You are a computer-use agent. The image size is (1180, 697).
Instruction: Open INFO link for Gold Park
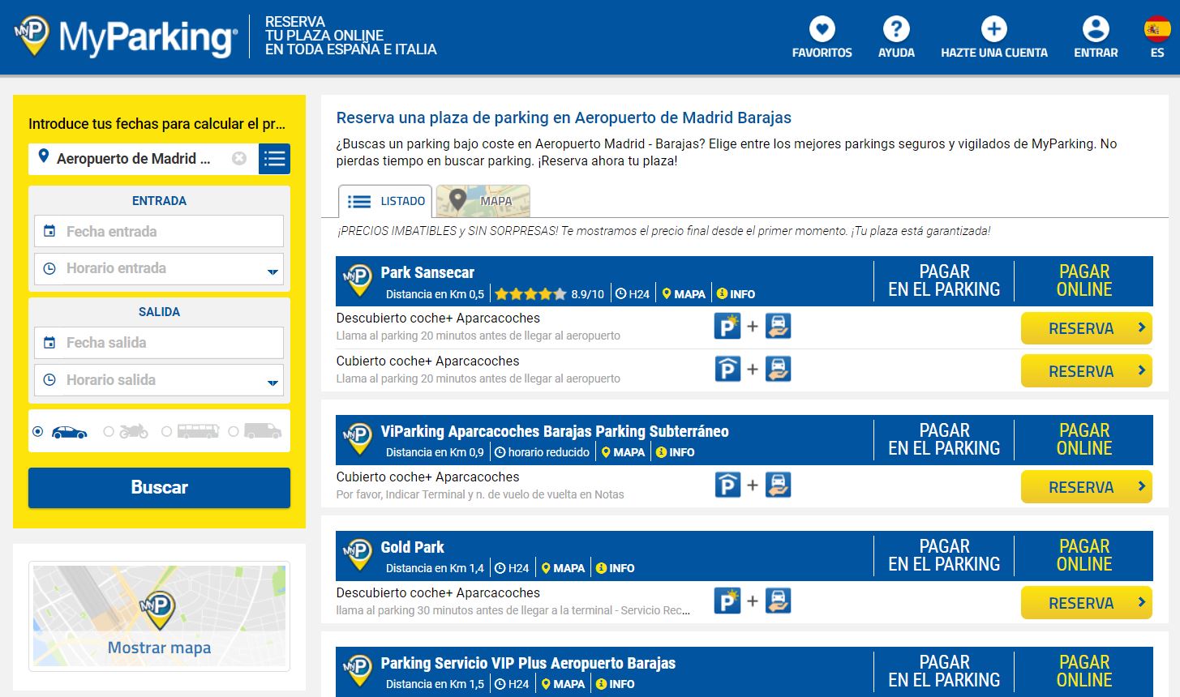615,568
